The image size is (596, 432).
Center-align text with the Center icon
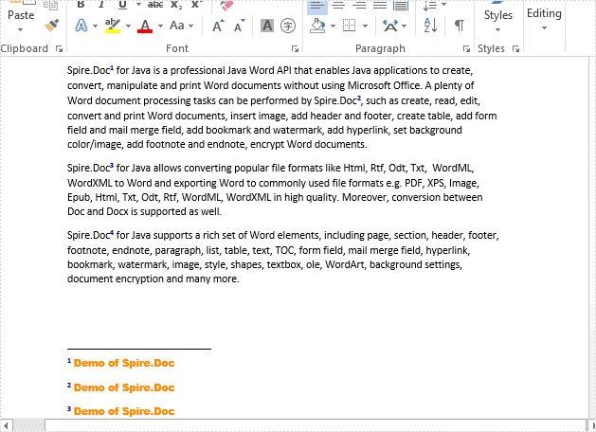(338, 5)
